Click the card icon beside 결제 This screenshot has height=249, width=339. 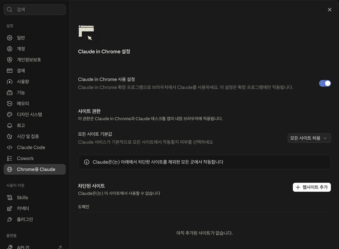tap(10, 71)
